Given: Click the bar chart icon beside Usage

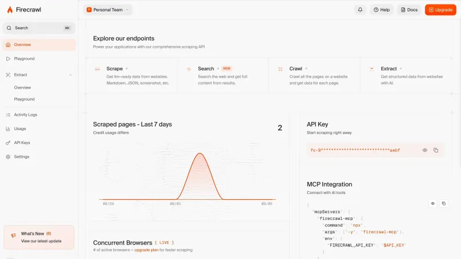Looking at the screenshot, I should pyautogui.click(x=8, y=128).
